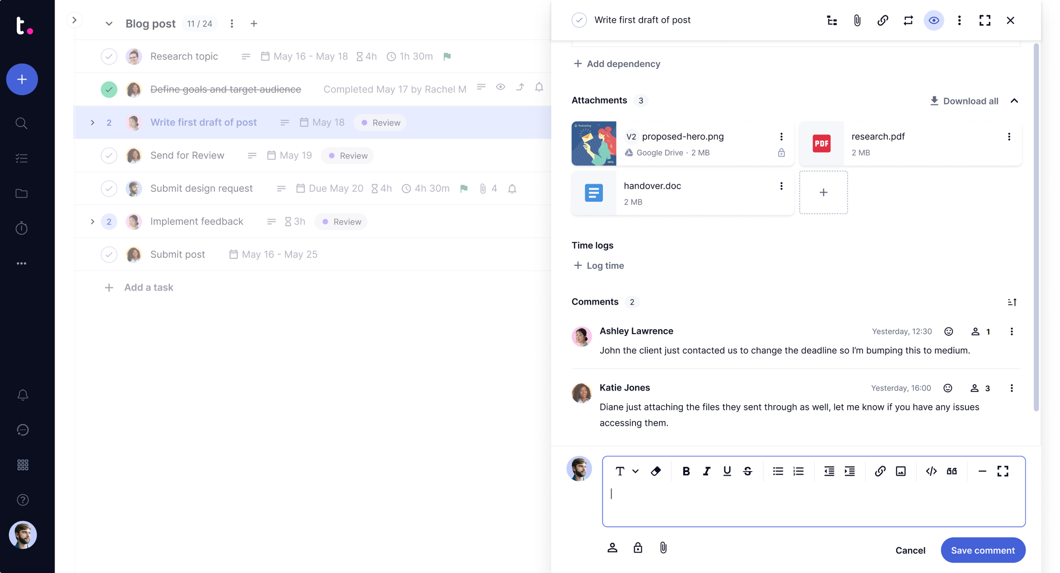Open the proposed-hero.png thumbnail
This screenshot has width=1060, height=573.
point(594,144)
